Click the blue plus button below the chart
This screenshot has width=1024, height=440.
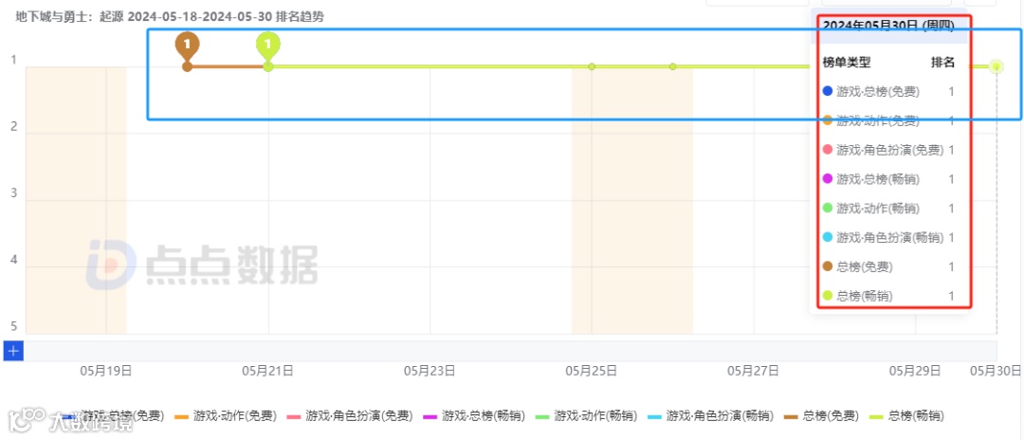13,351
